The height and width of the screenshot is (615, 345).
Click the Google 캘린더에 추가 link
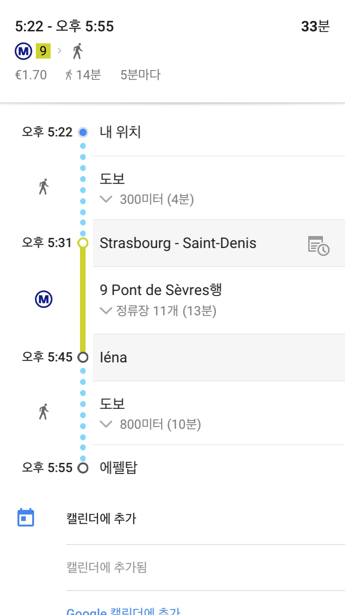coord(123,611)
